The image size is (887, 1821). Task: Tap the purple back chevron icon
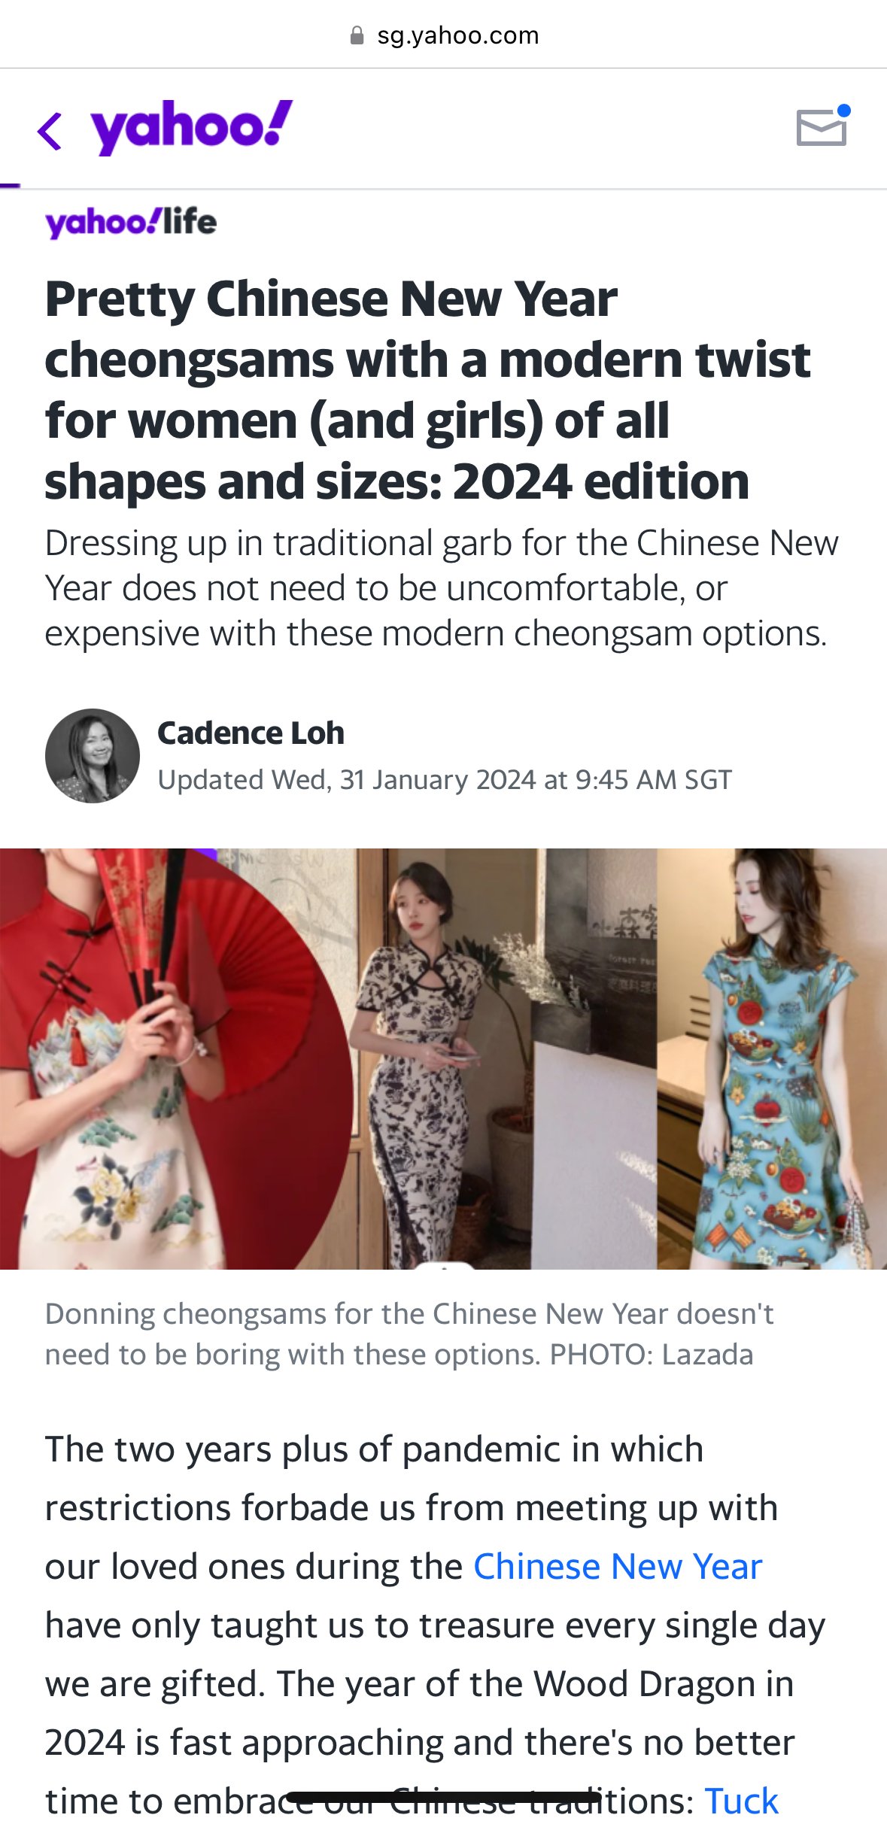click(x=50, y=130)
